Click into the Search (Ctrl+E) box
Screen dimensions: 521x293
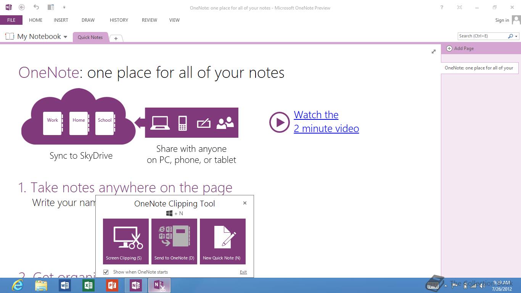[x=482, y=36]
